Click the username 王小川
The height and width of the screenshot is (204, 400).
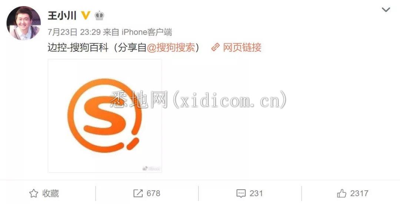pyautogui.click(x=62, y=16)
